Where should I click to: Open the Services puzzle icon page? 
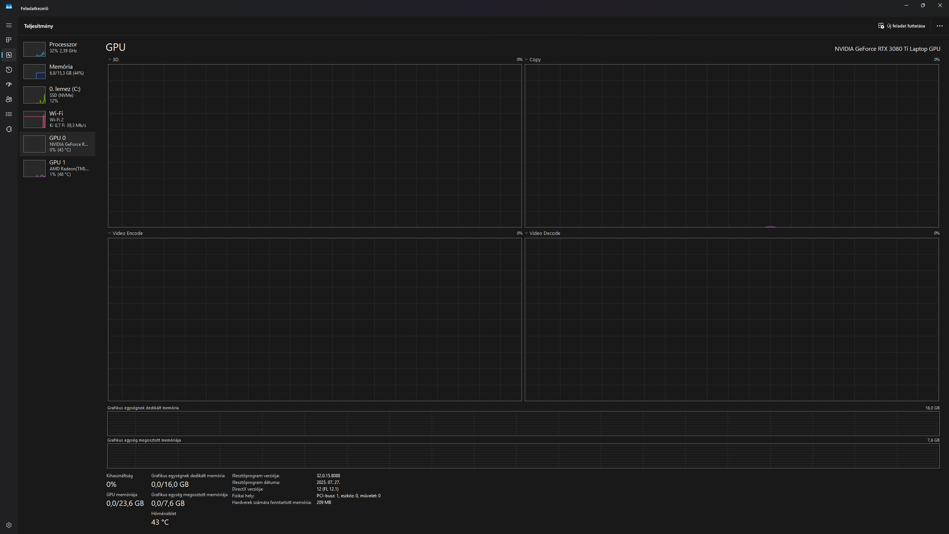pos(9,129)
